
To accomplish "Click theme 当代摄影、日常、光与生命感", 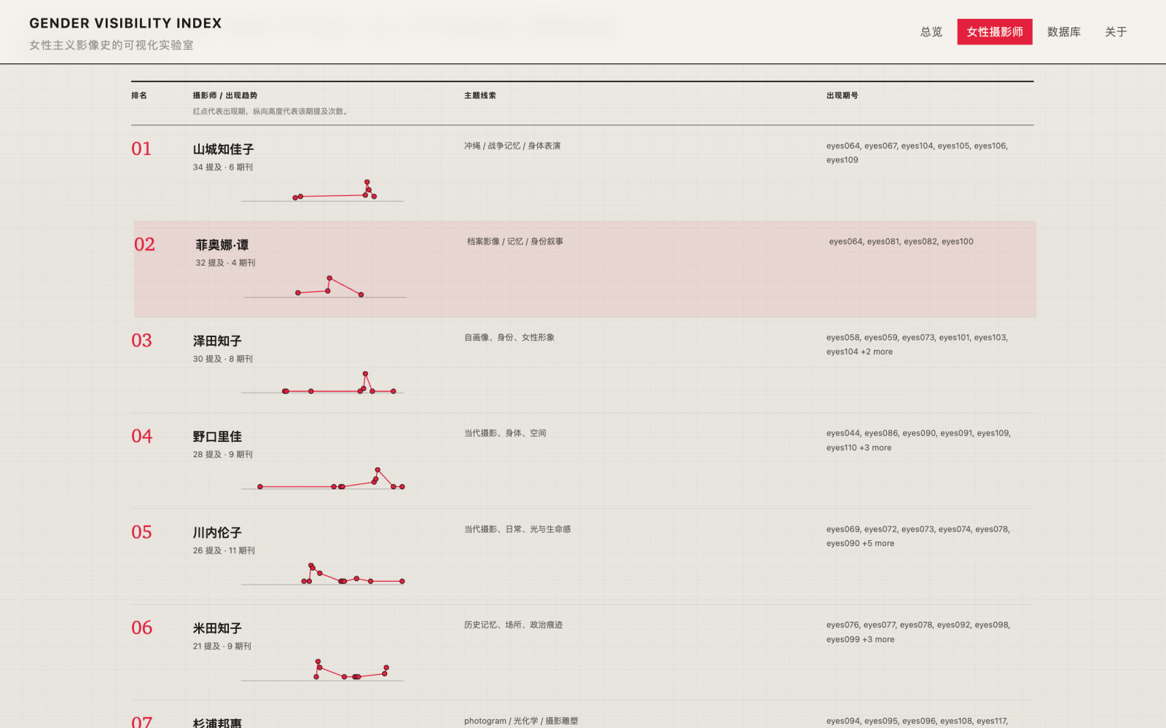I will click(x=517, y=529).
